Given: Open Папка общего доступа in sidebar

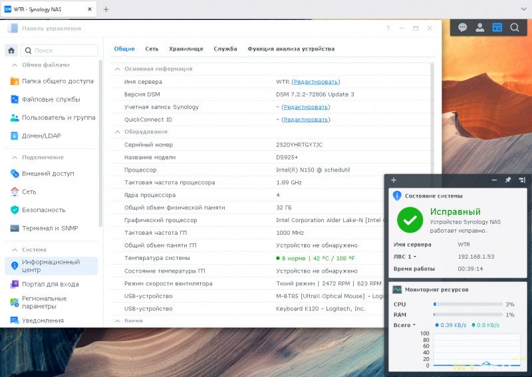Looking at the screenshot, I should coord(52,81).
